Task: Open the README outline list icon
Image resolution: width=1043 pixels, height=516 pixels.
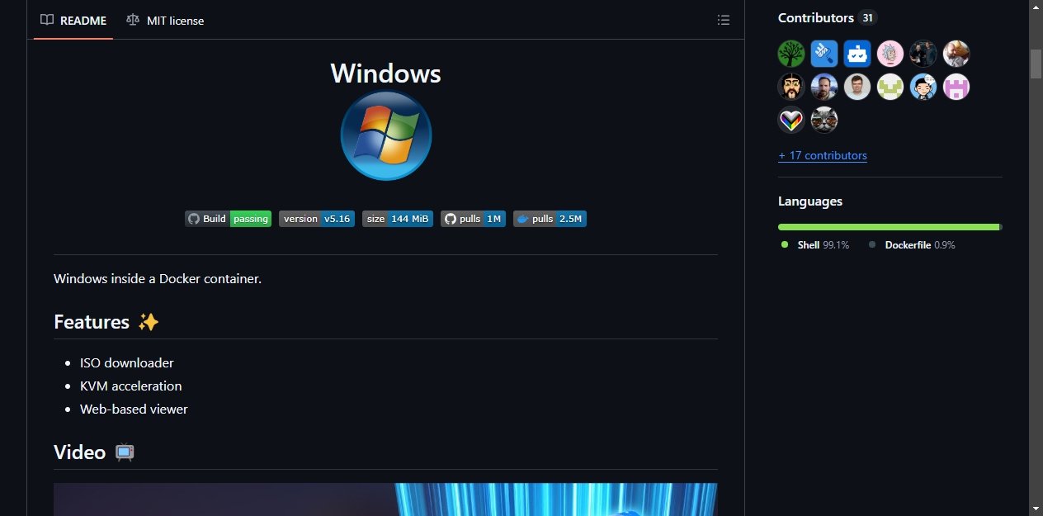Action: (724, 20)
